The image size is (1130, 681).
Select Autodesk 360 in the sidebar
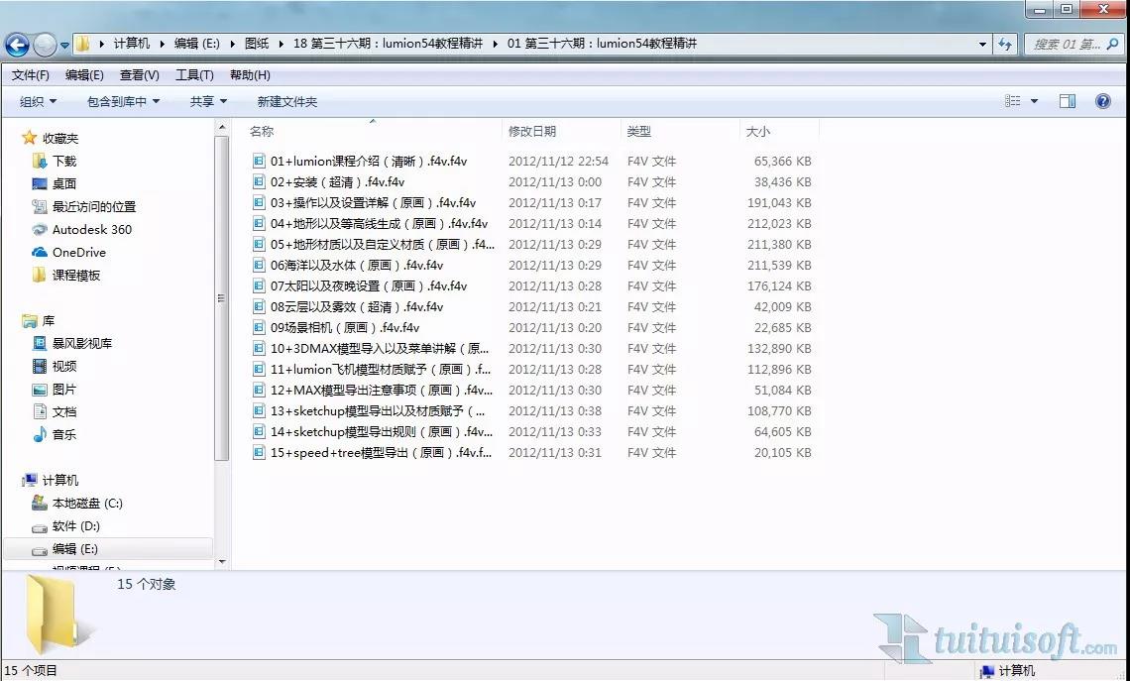tap(91, 229)
